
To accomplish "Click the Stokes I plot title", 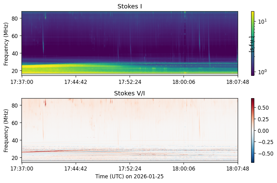I will (x=130, y=6).
